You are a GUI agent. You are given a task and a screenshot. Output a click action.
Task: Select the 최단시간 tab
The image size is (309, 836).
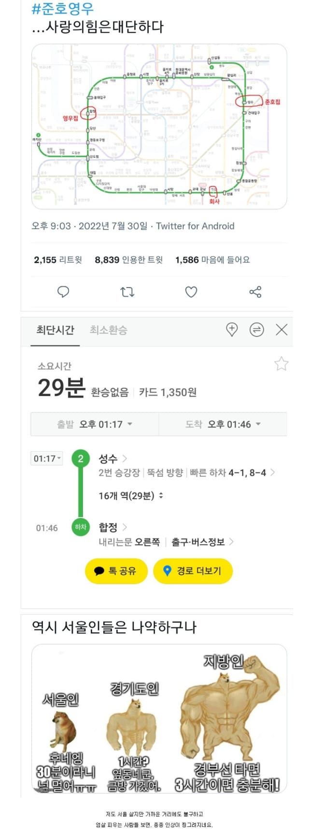[x=56, y=330]
